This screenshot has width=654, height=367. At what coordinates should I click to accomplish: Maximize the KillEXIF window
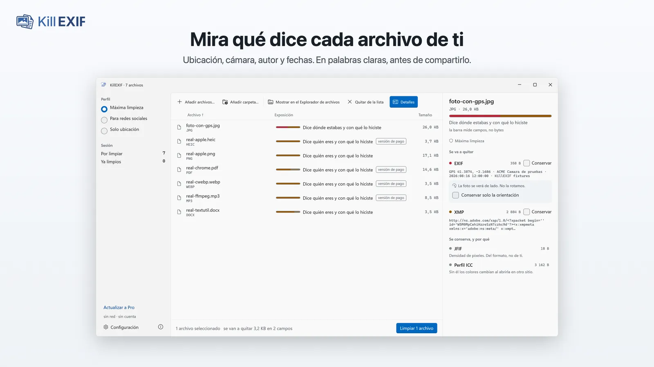535,85
